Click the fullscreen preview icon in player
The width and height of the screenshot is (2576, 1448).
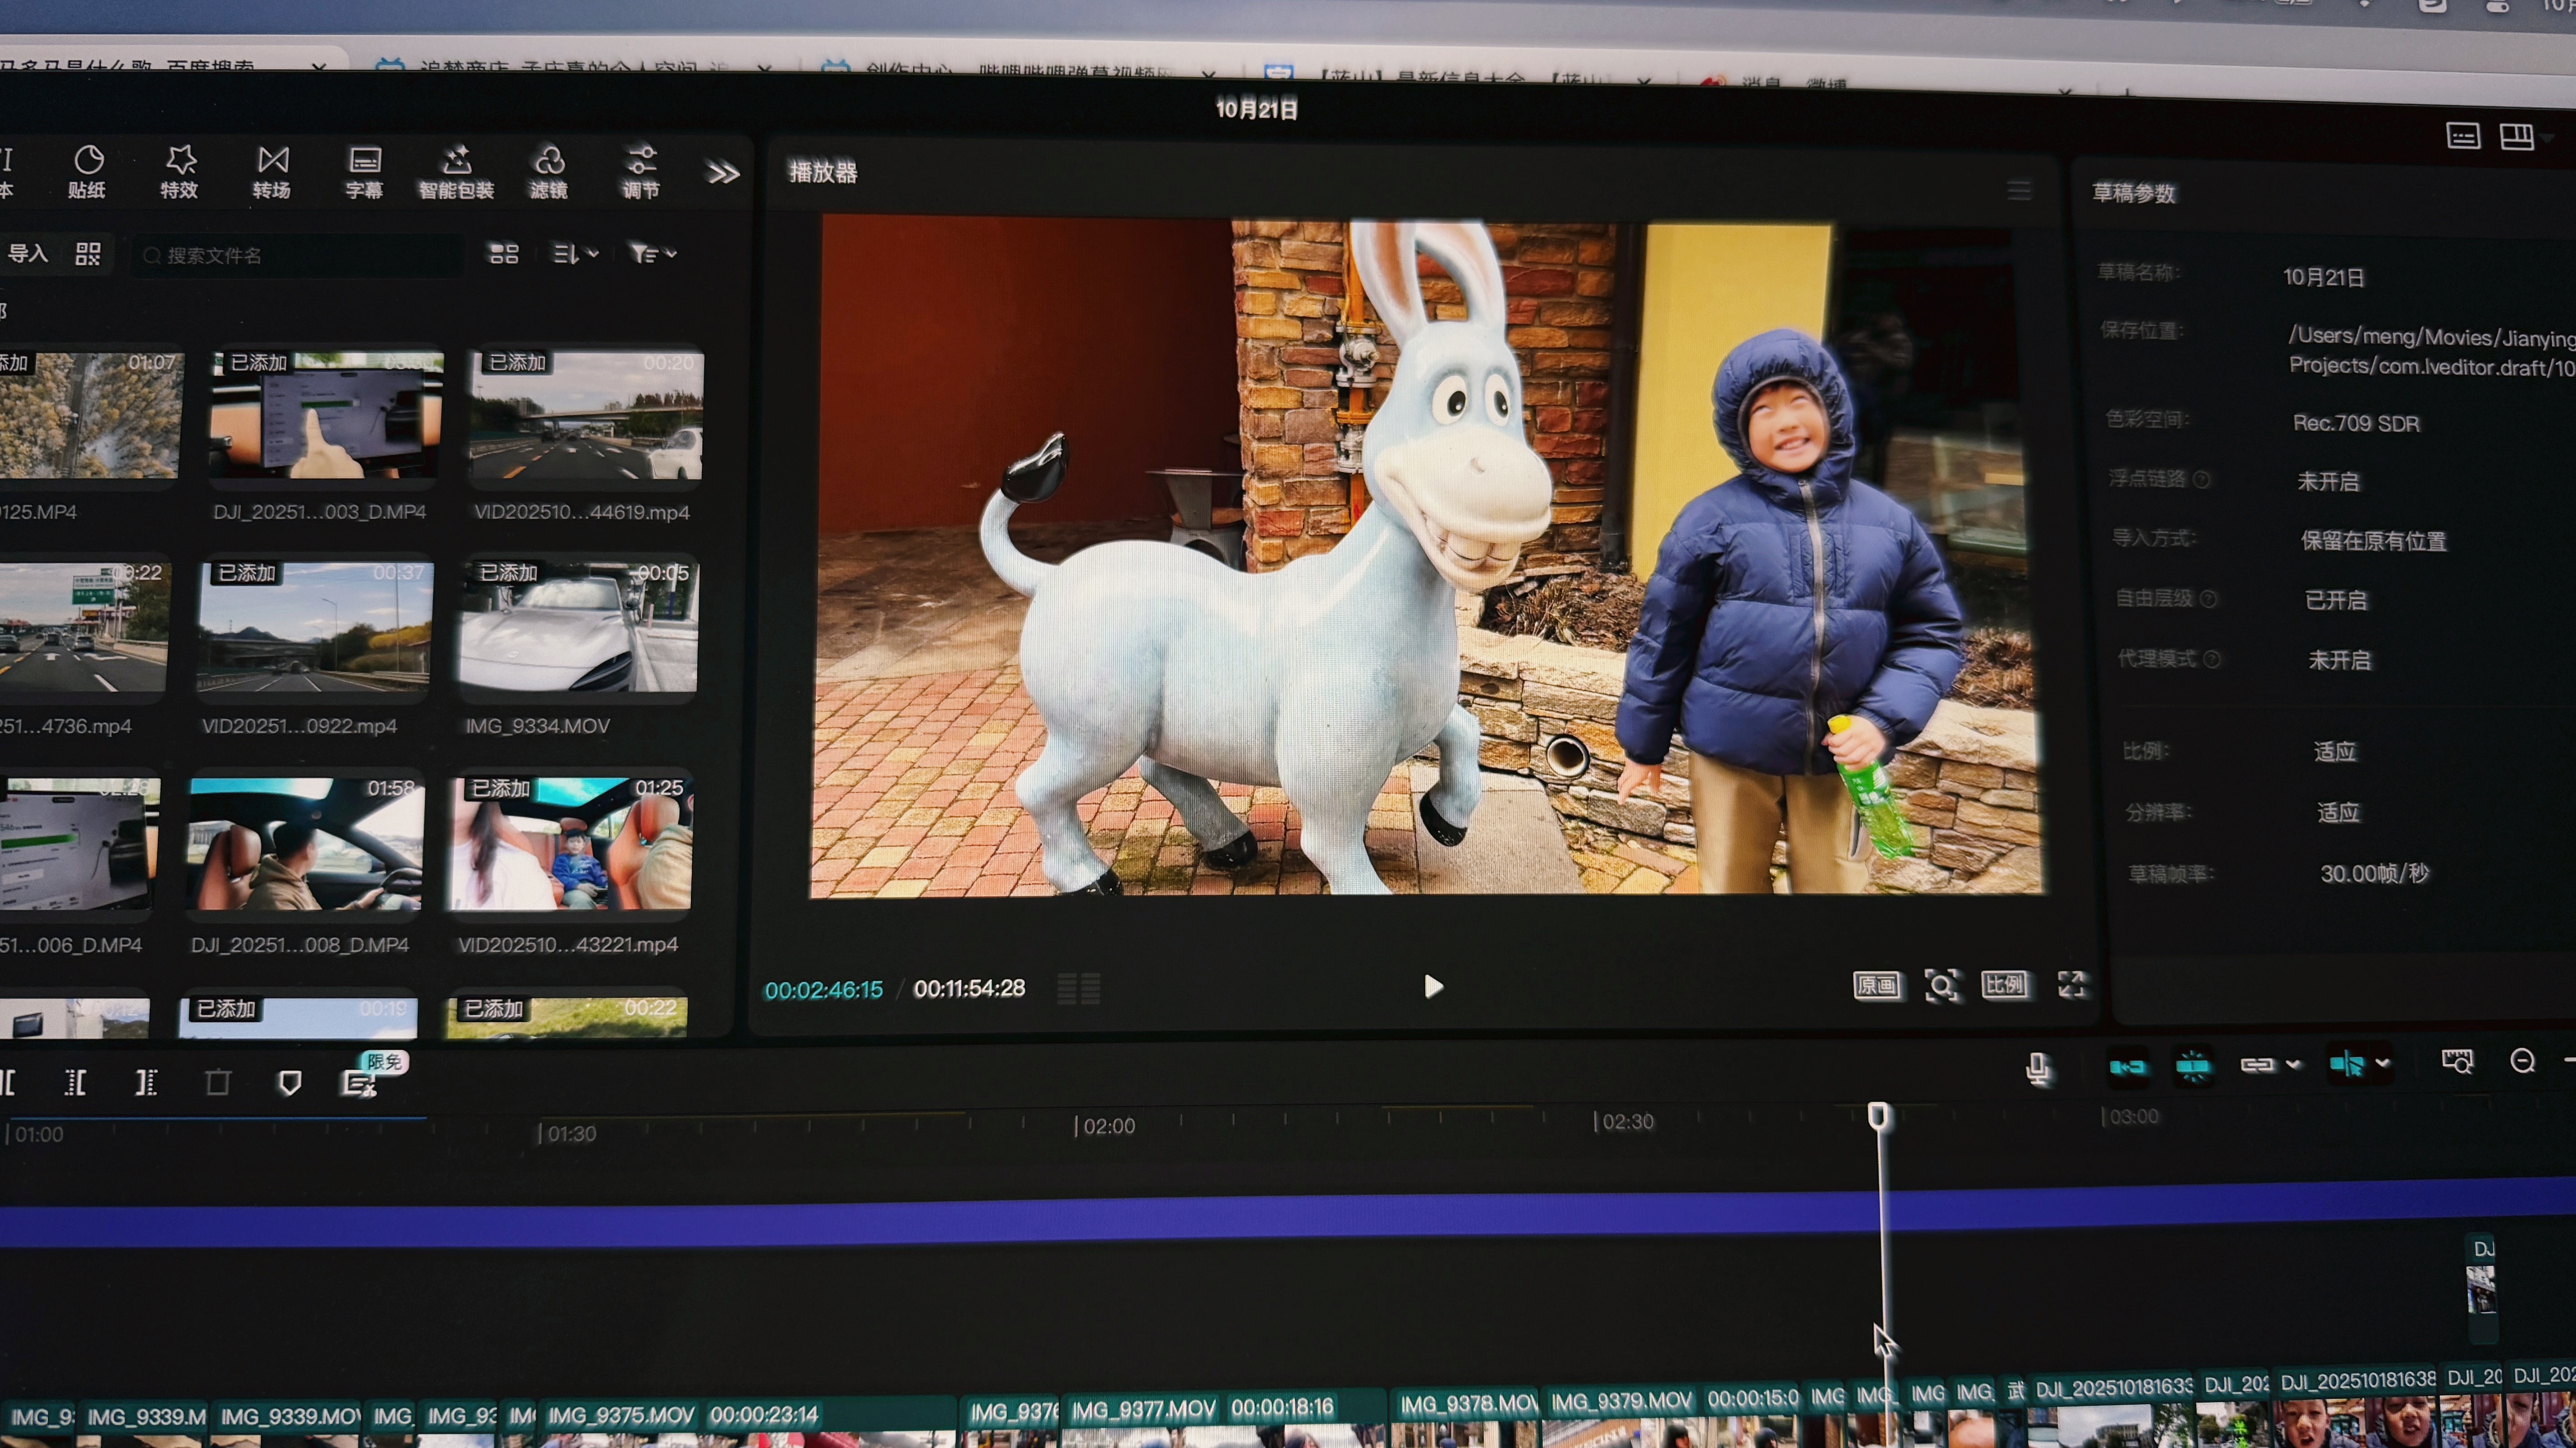(x=2072, y=984)
